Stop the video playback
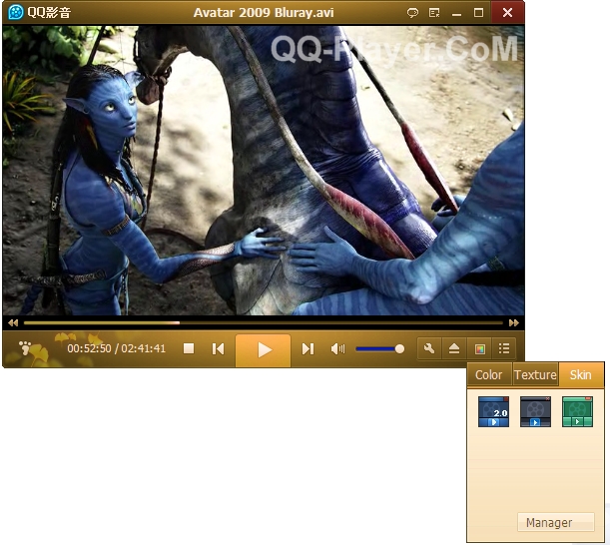This screenshot has height=545, width=610. (189, 348)
